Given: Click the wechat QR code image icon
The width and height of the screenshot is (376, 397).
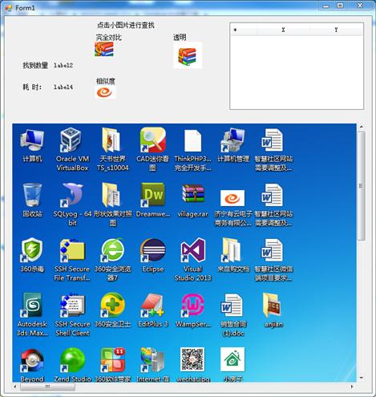Looking at the screenshot, I should point(192,359).
